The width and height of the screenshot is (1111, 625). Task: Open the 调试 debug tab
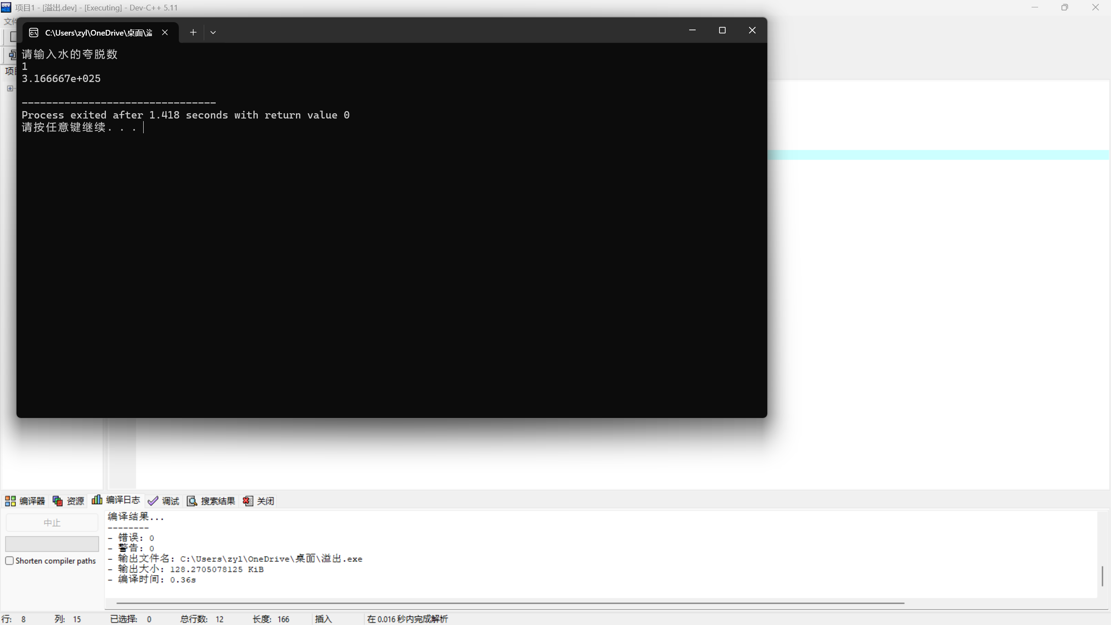coord(164,501)
